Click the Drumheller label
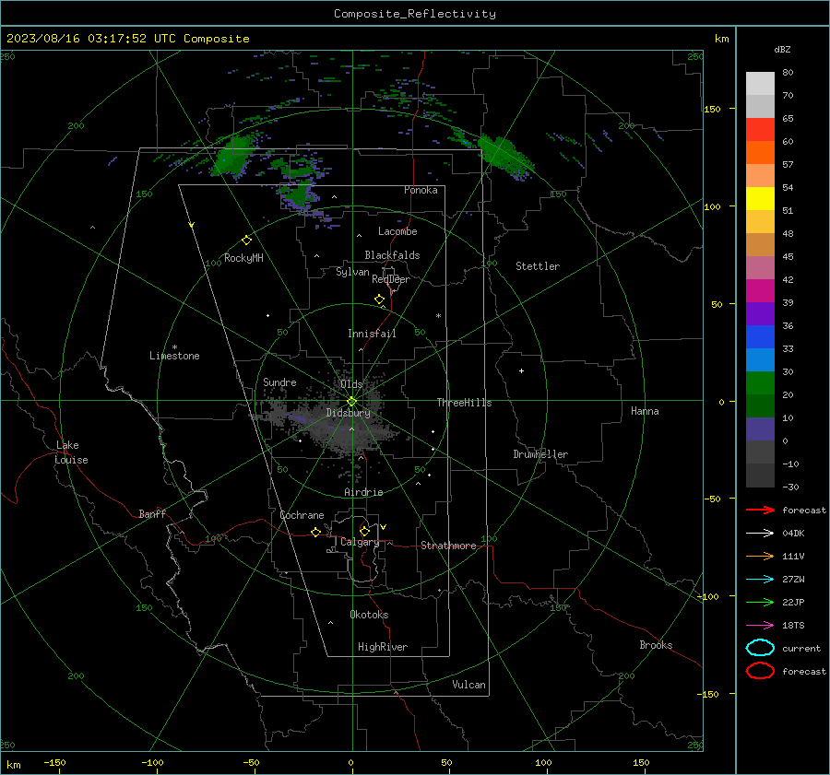Viewport: 830px width, 775px height. (x=540, y=454)
